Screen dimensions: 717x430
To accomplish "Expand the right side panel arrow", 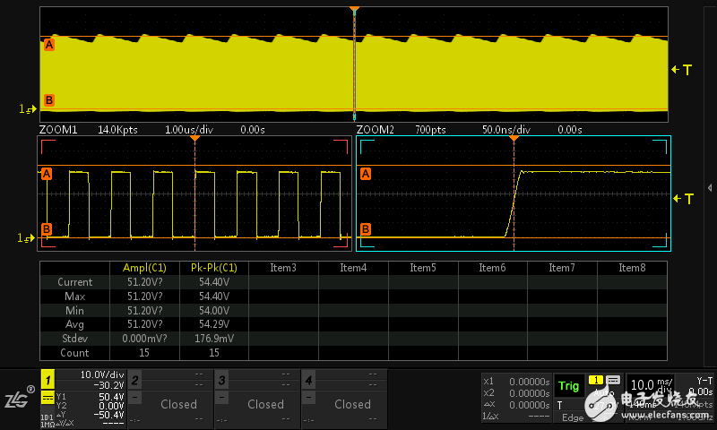I will coord(710,187).
